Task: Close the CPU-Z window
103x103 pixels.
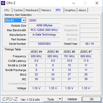Action: coord(97,3)
